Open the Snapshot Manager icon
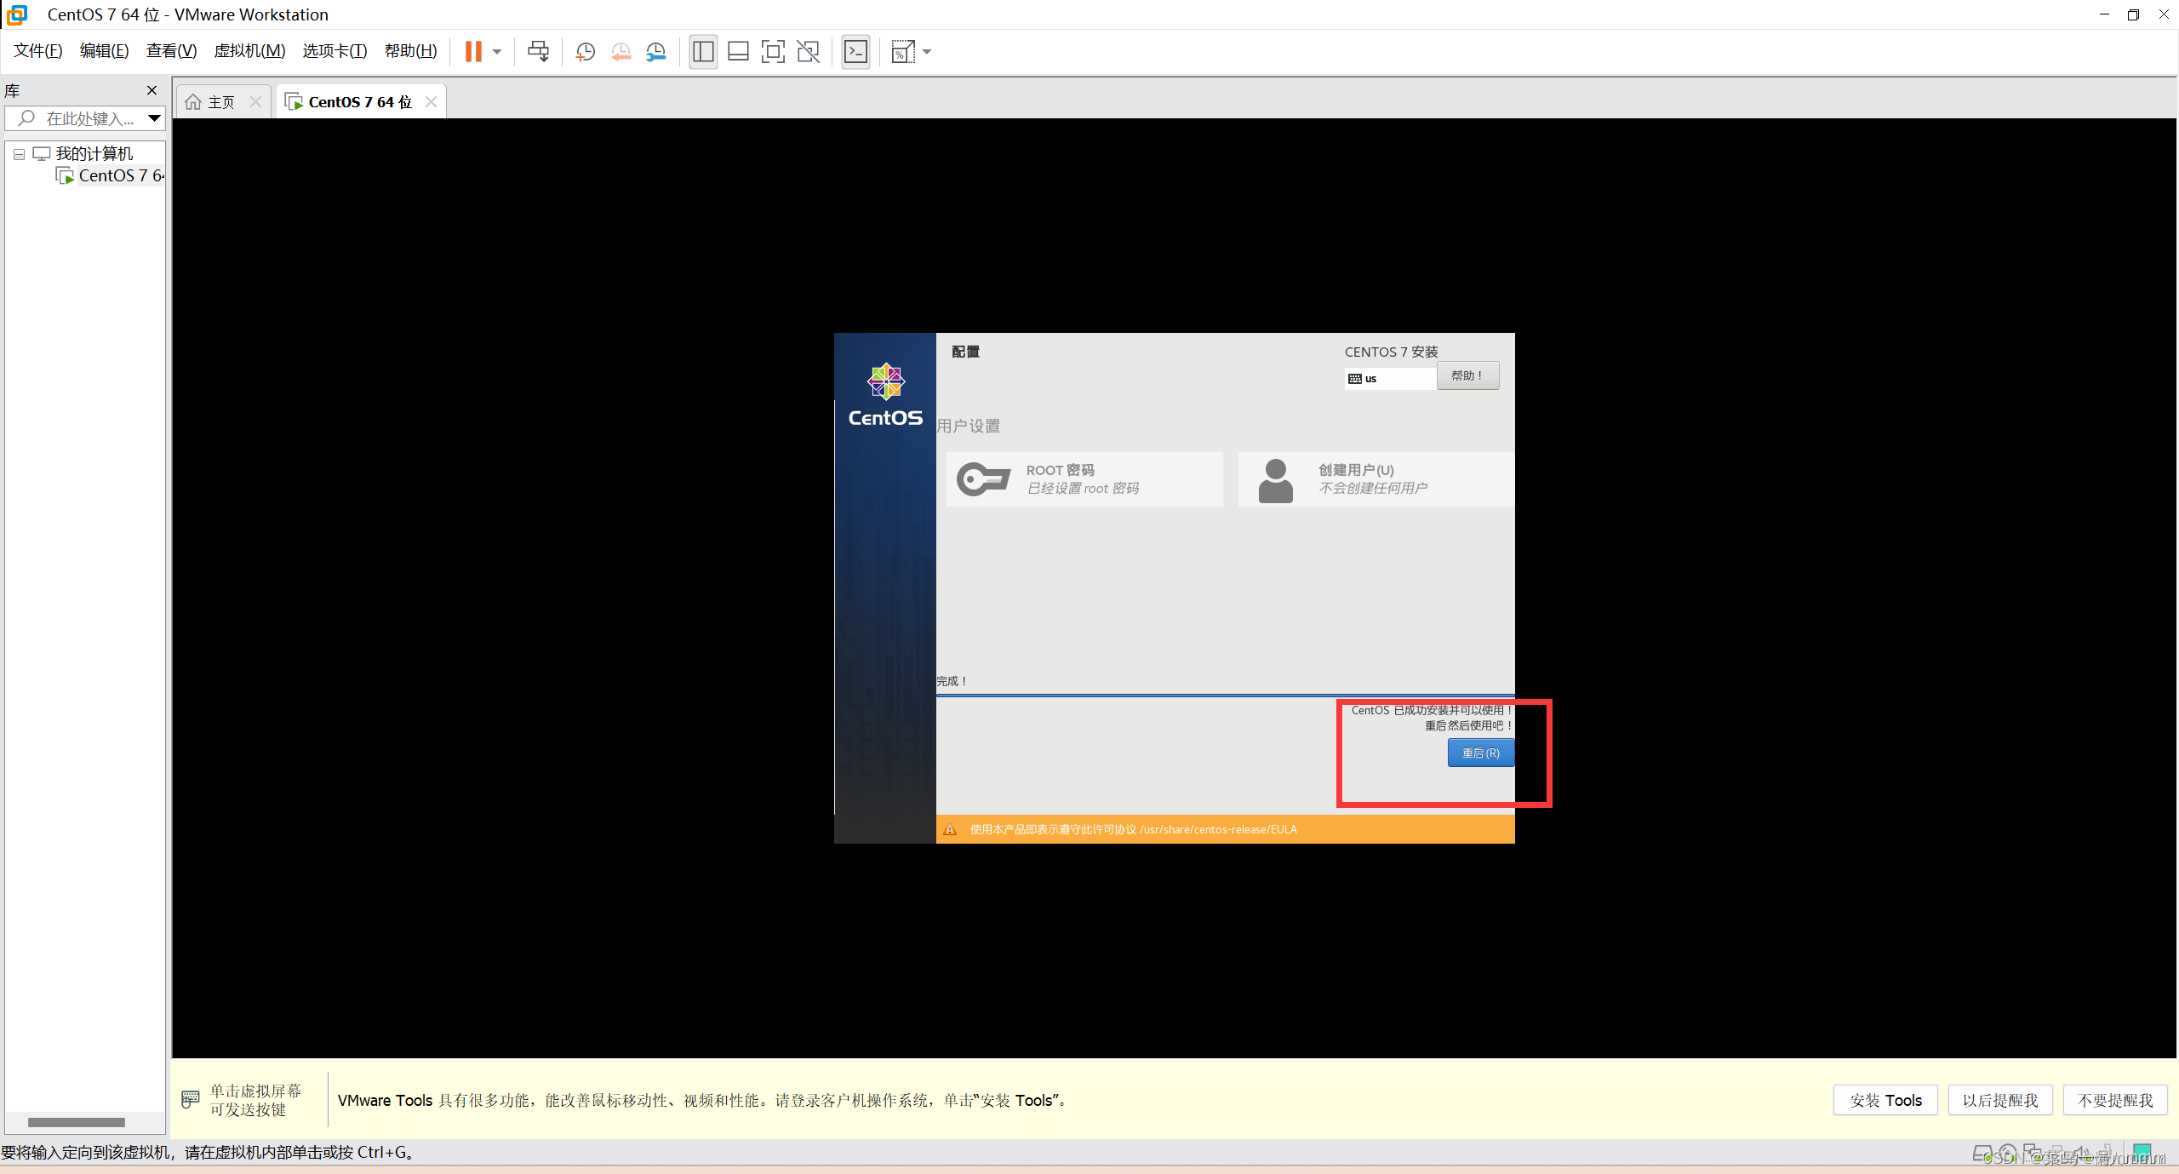 [x=655, y=51]
